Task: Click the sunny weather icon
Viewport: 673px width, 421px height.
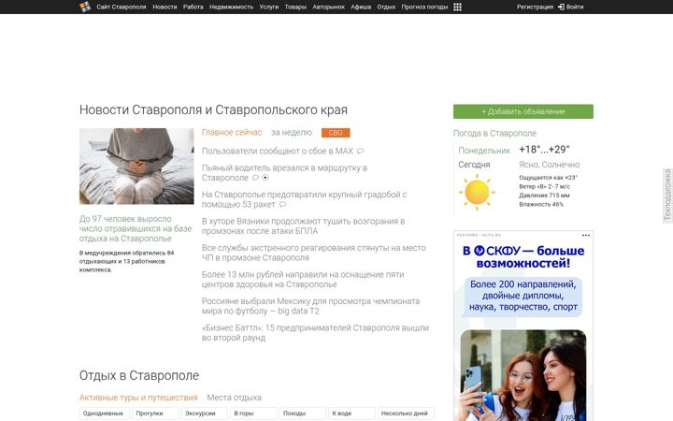Action: click(x=477, y=192)
